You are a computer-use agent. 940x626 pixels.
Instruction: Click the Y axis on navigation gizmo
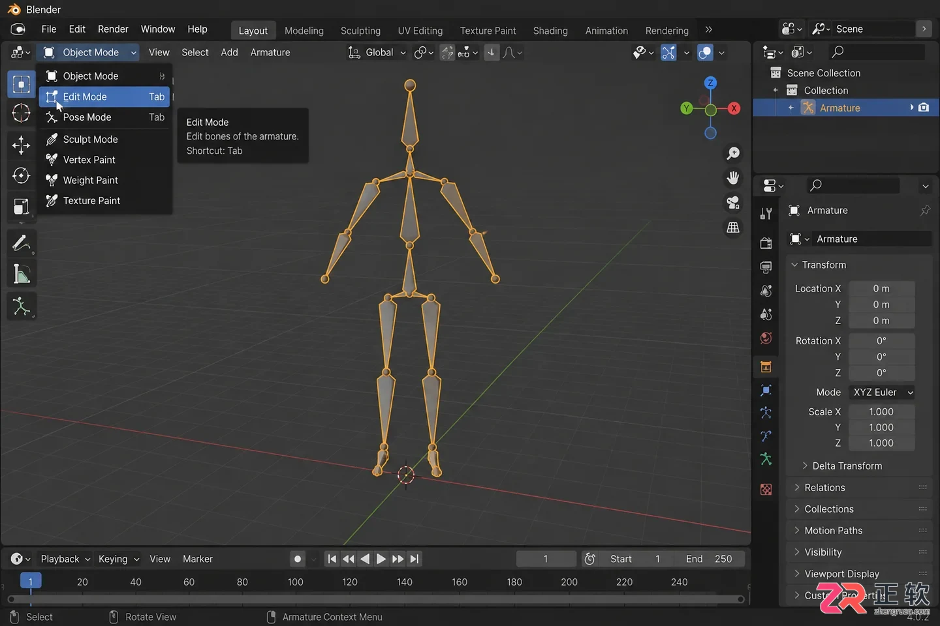[x=686, y=108]
